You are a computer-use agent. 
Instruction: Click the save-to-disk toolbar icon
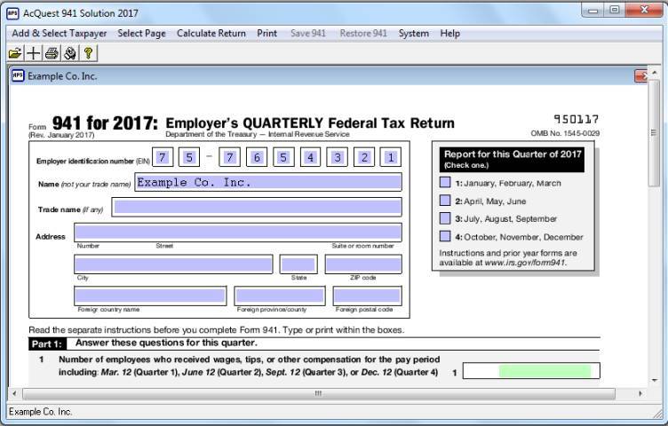70,53
